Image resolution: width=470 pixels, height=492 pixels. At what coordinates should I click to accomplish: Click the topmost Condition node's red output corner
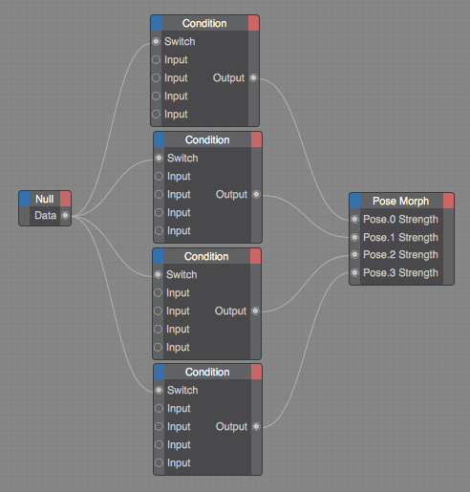coord(253,23)
